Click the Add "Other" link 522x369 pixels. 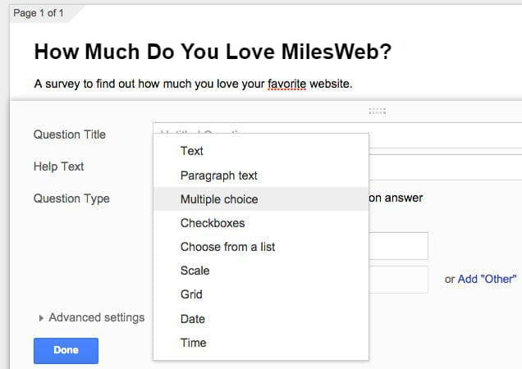coord(487,279)
